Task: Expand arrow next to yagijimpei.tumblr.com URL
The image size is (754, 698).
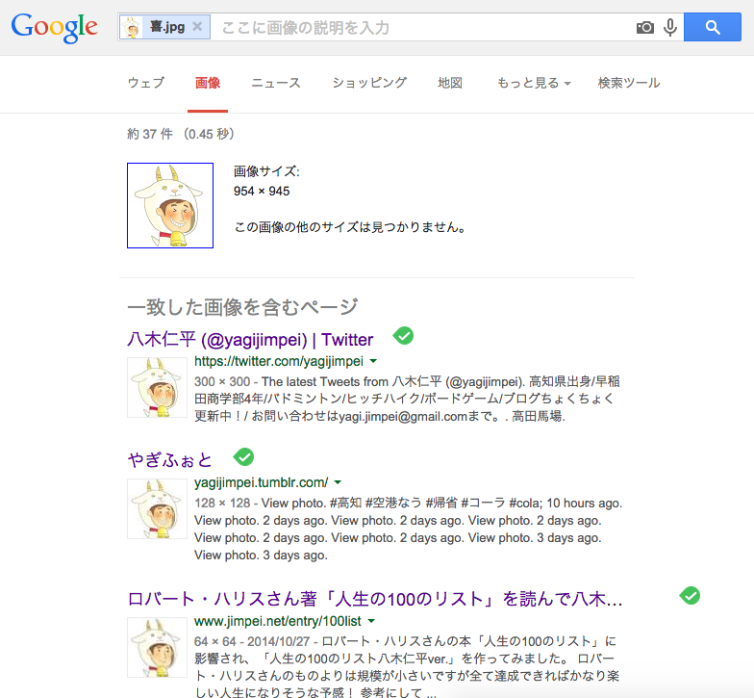Action: [x=338, y=482]
